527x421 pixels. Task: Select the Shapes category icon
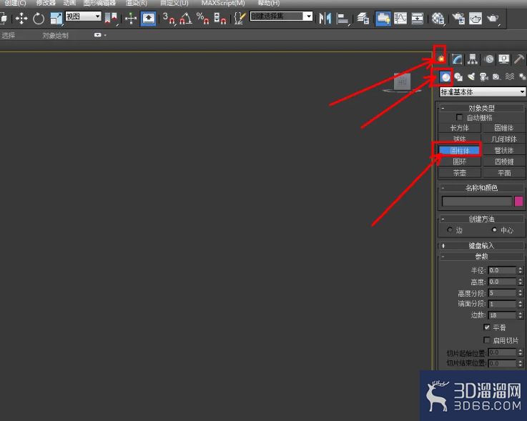pyautogui.click(x=458, y=77)
